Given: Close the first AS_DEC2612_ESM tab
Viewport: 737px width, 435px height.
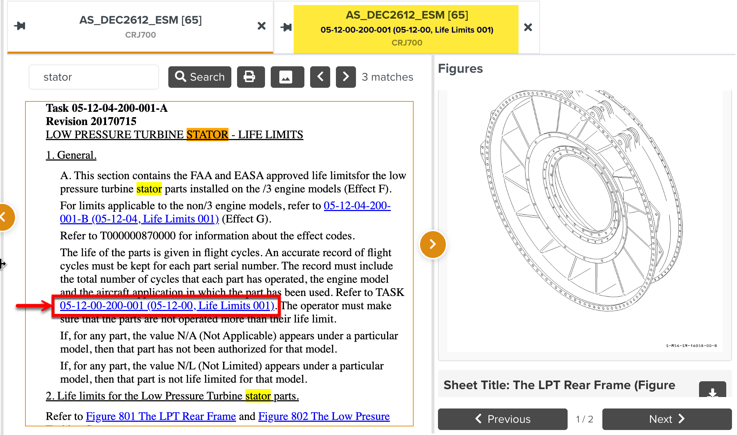Looking at the screenshot, I should coord(261,26).
